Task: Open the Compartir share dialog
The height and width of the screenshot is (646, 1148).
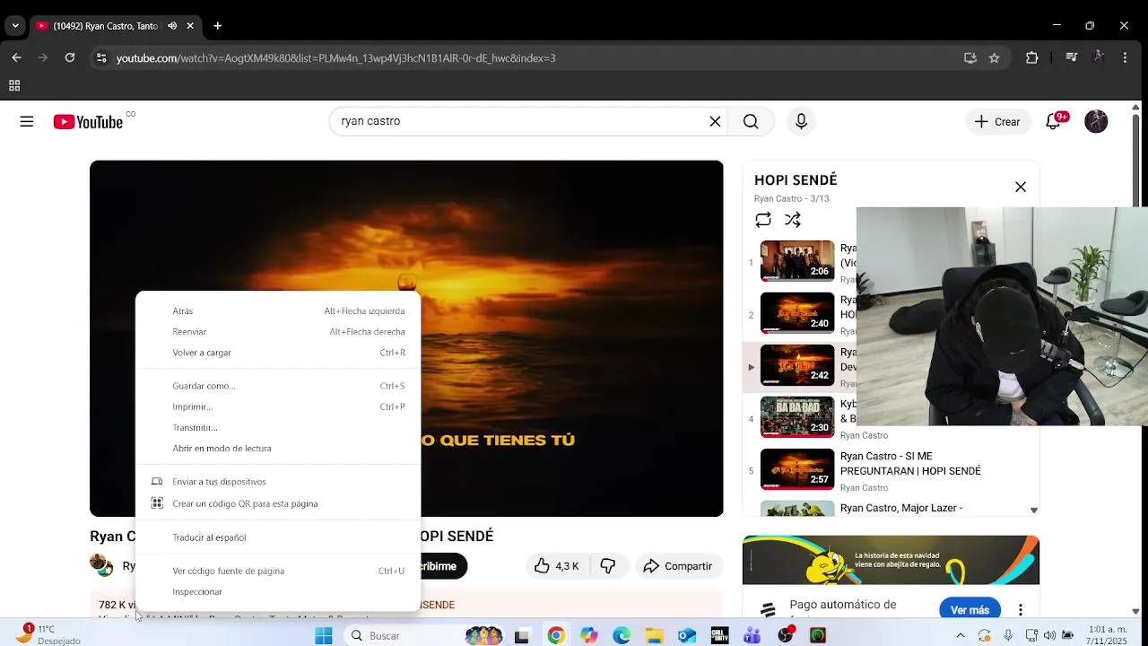Action: coord(678,566)
